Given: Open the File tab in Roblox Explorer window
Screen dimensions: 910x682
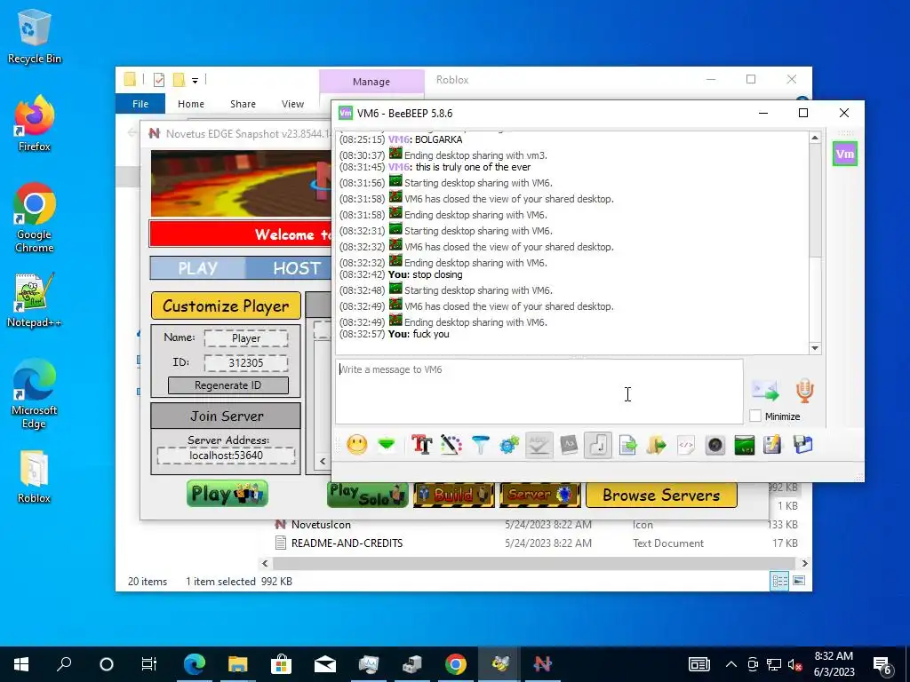Looking at the screenshot, I should click(140, 104).
